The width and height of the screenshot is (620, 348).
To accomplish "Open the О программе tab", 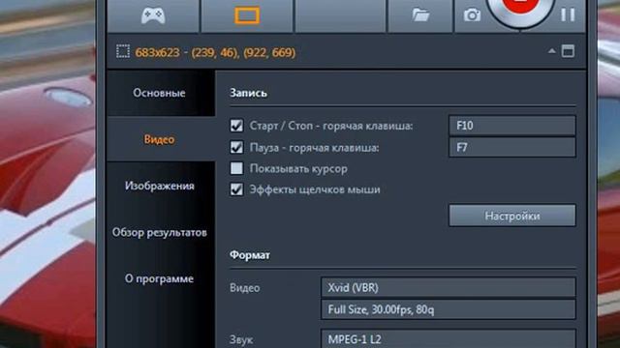I will point(159,278).
